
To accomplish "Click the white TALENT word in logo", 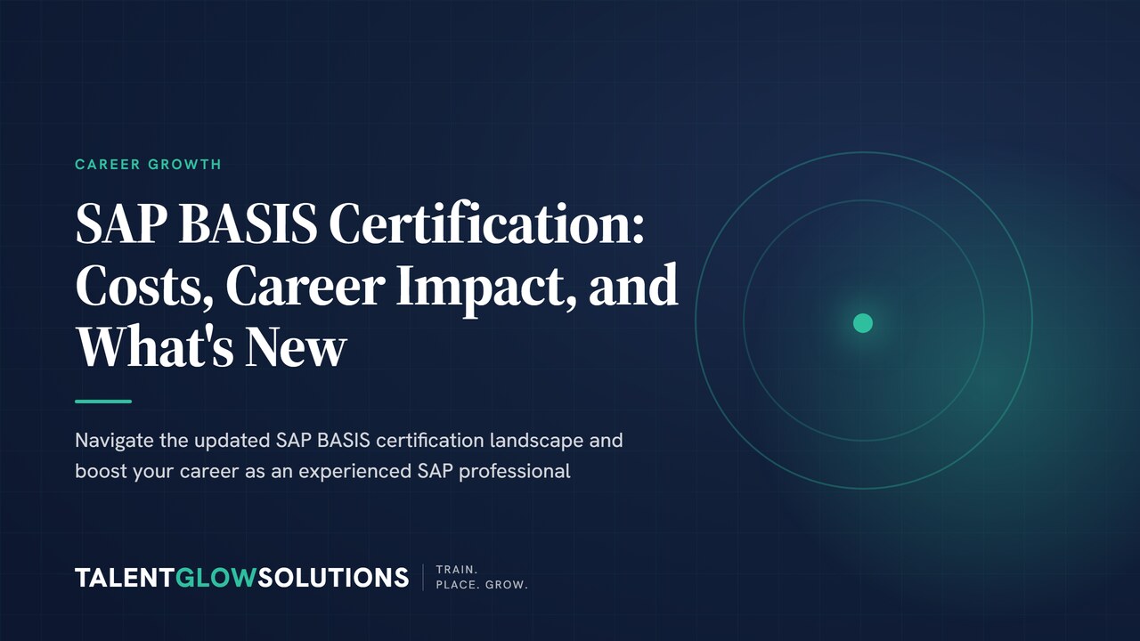I will coord(125,577).
